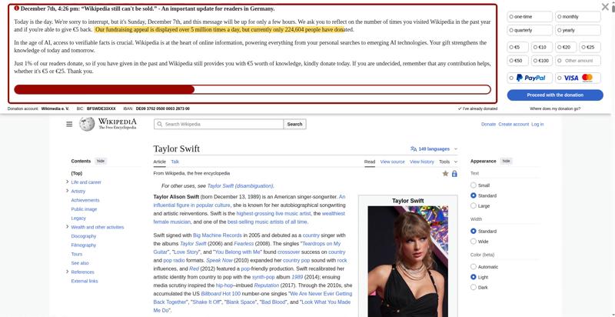Click the Wikipedia globe logo
The height and width of the screenshot is (317, 615).
tap(87, 124)
